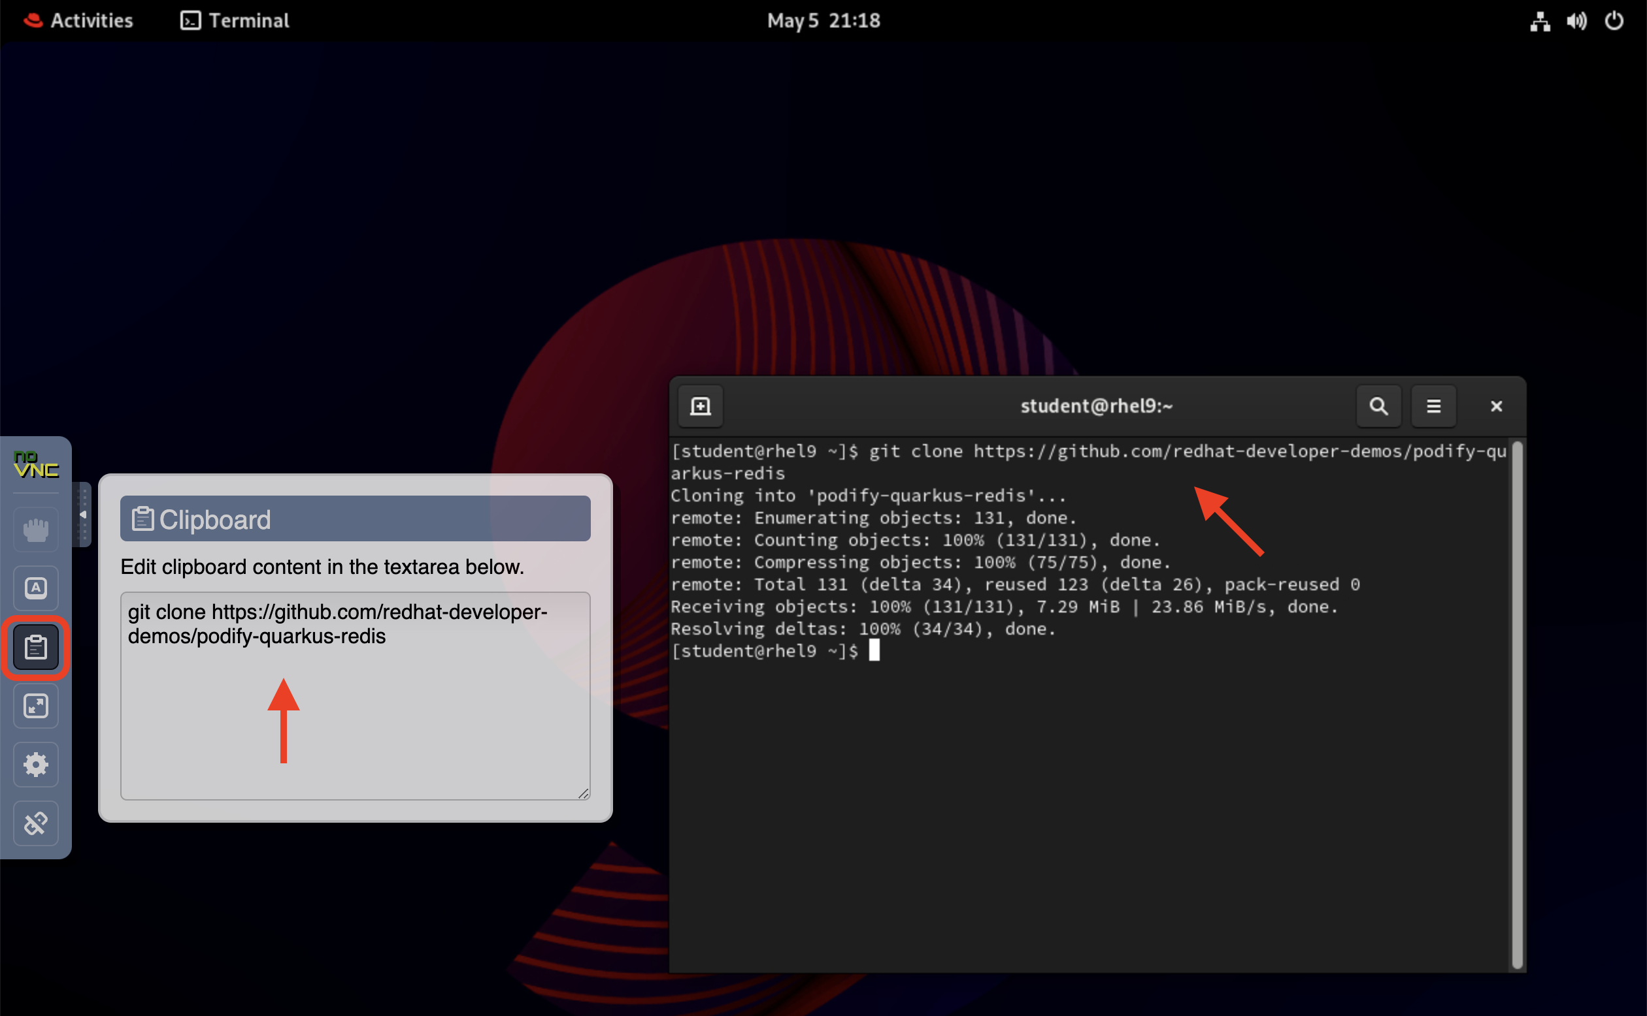Open the noVNC extra keys panel

point(36,588)
